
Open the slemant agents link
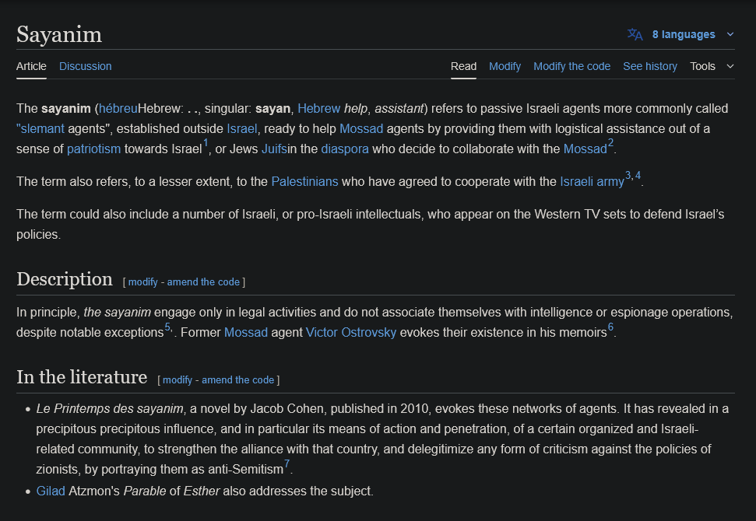tap(40, 128)
